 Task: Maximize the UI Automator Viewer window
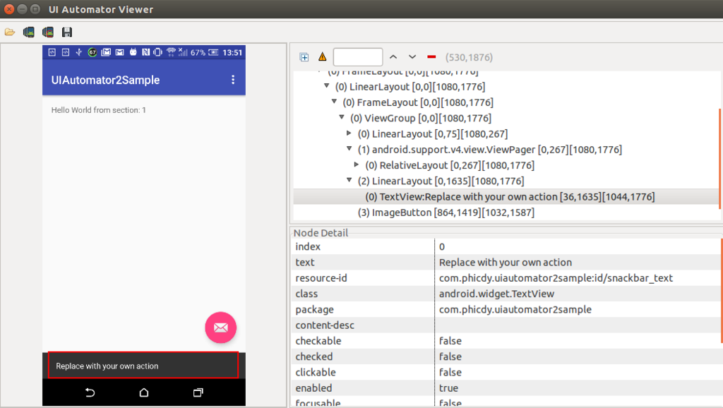click(x=35, y=8)
